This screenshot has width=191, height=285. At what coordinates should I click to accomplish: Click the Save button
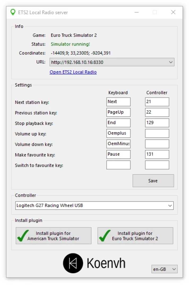153,181
